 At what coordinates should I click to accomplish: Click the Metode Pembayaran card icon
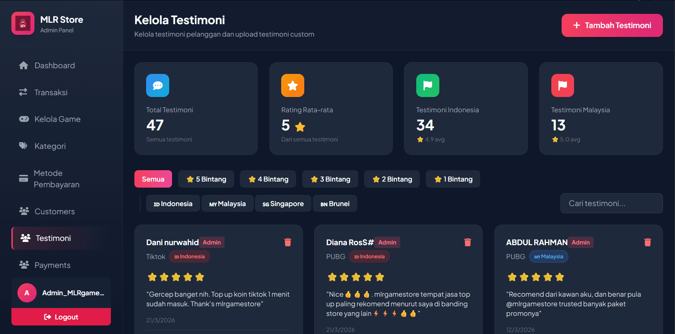click(23, 178)
